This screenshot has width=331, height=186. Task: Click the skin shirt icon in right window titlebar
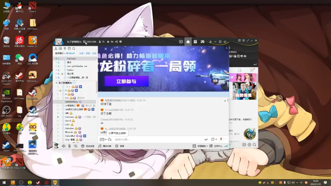coord(243,41)
